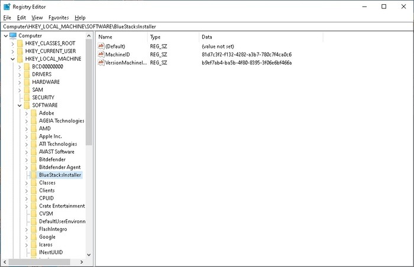Screen dimensions: 414x267
Task: Click the SOFTWARE folder icon
Action: pyautogui.click(x=27, y=105)
